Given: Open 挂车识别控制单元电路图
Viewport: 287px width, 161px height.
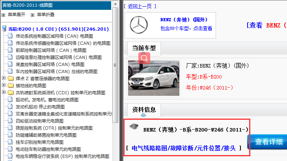Looking at the screenshot, I should [39, 142].
